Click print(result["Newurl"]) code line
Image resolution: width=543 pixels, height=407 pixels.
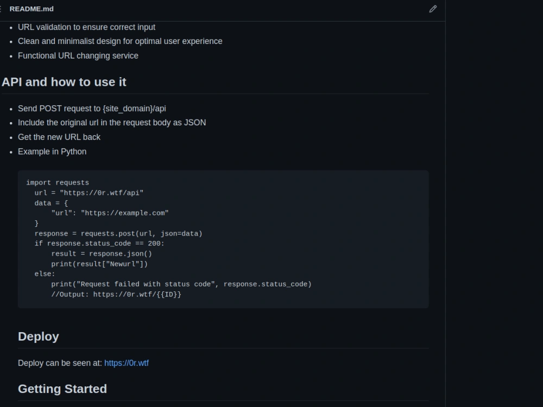[x=99, y=264]
